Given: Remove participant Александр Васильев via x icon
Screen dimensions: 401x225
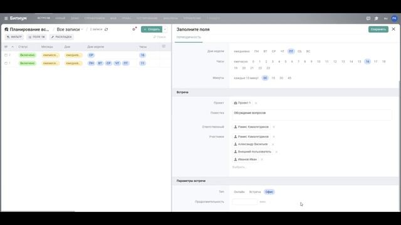Looking at the screenshot, I should [273, 144].
